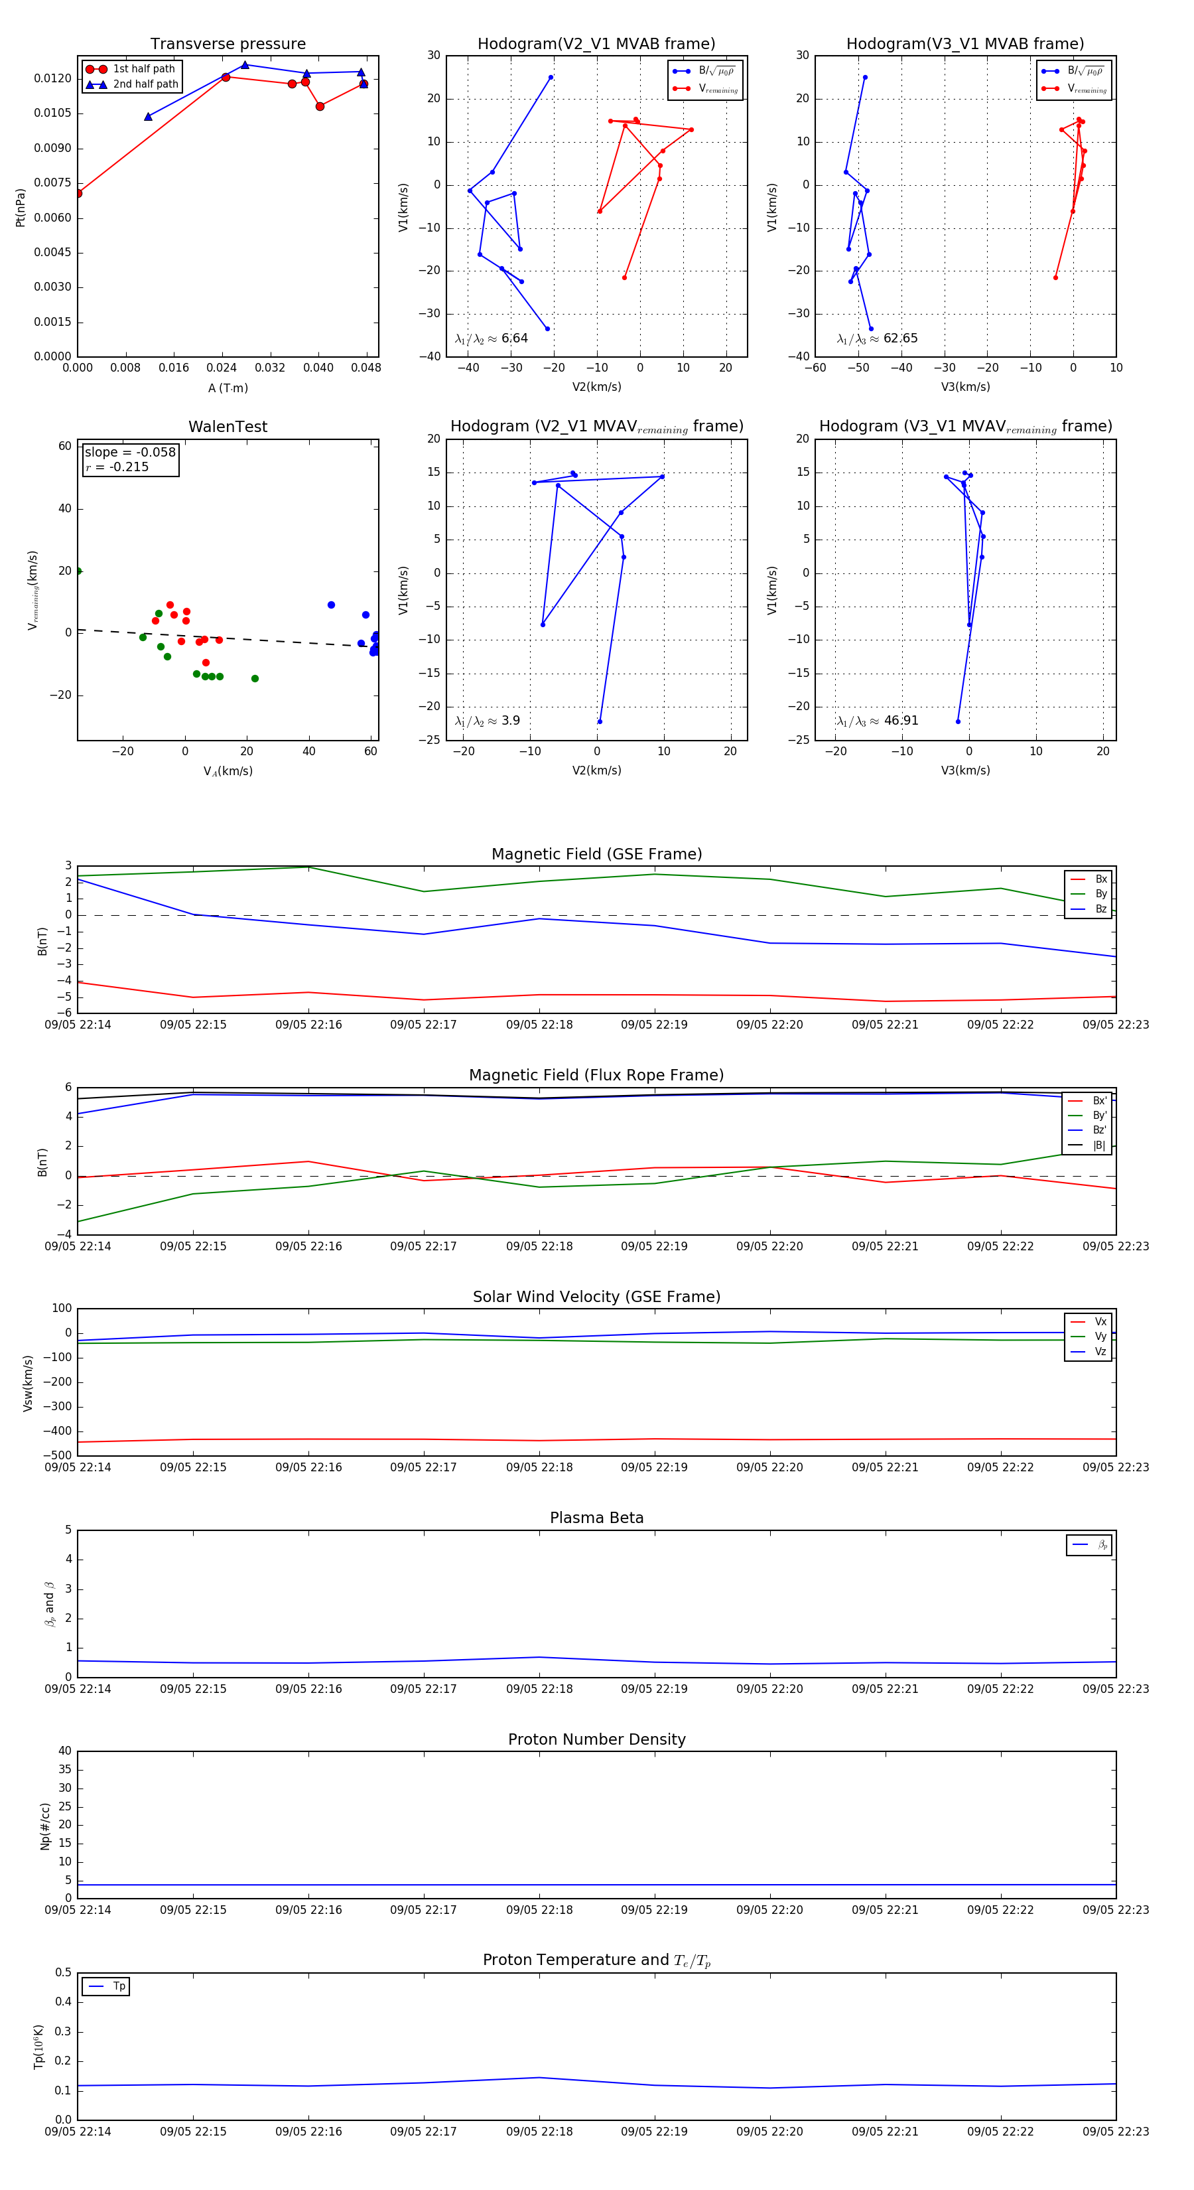
Task: Click the 'slope = -0.058' annotation
Action: point(130,453)
